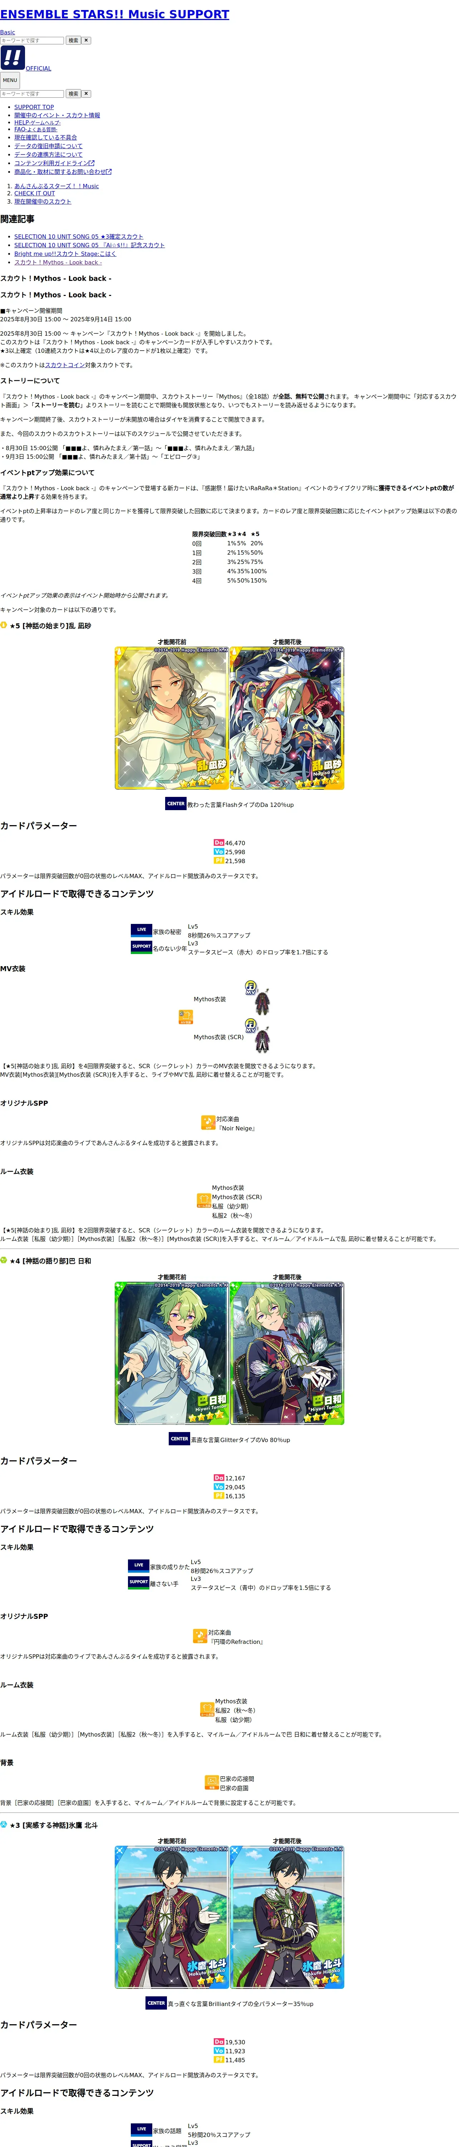Focus the keyword search field below MENU
The height and width of the screenshot is (2147, 459).
coord(32,93)
